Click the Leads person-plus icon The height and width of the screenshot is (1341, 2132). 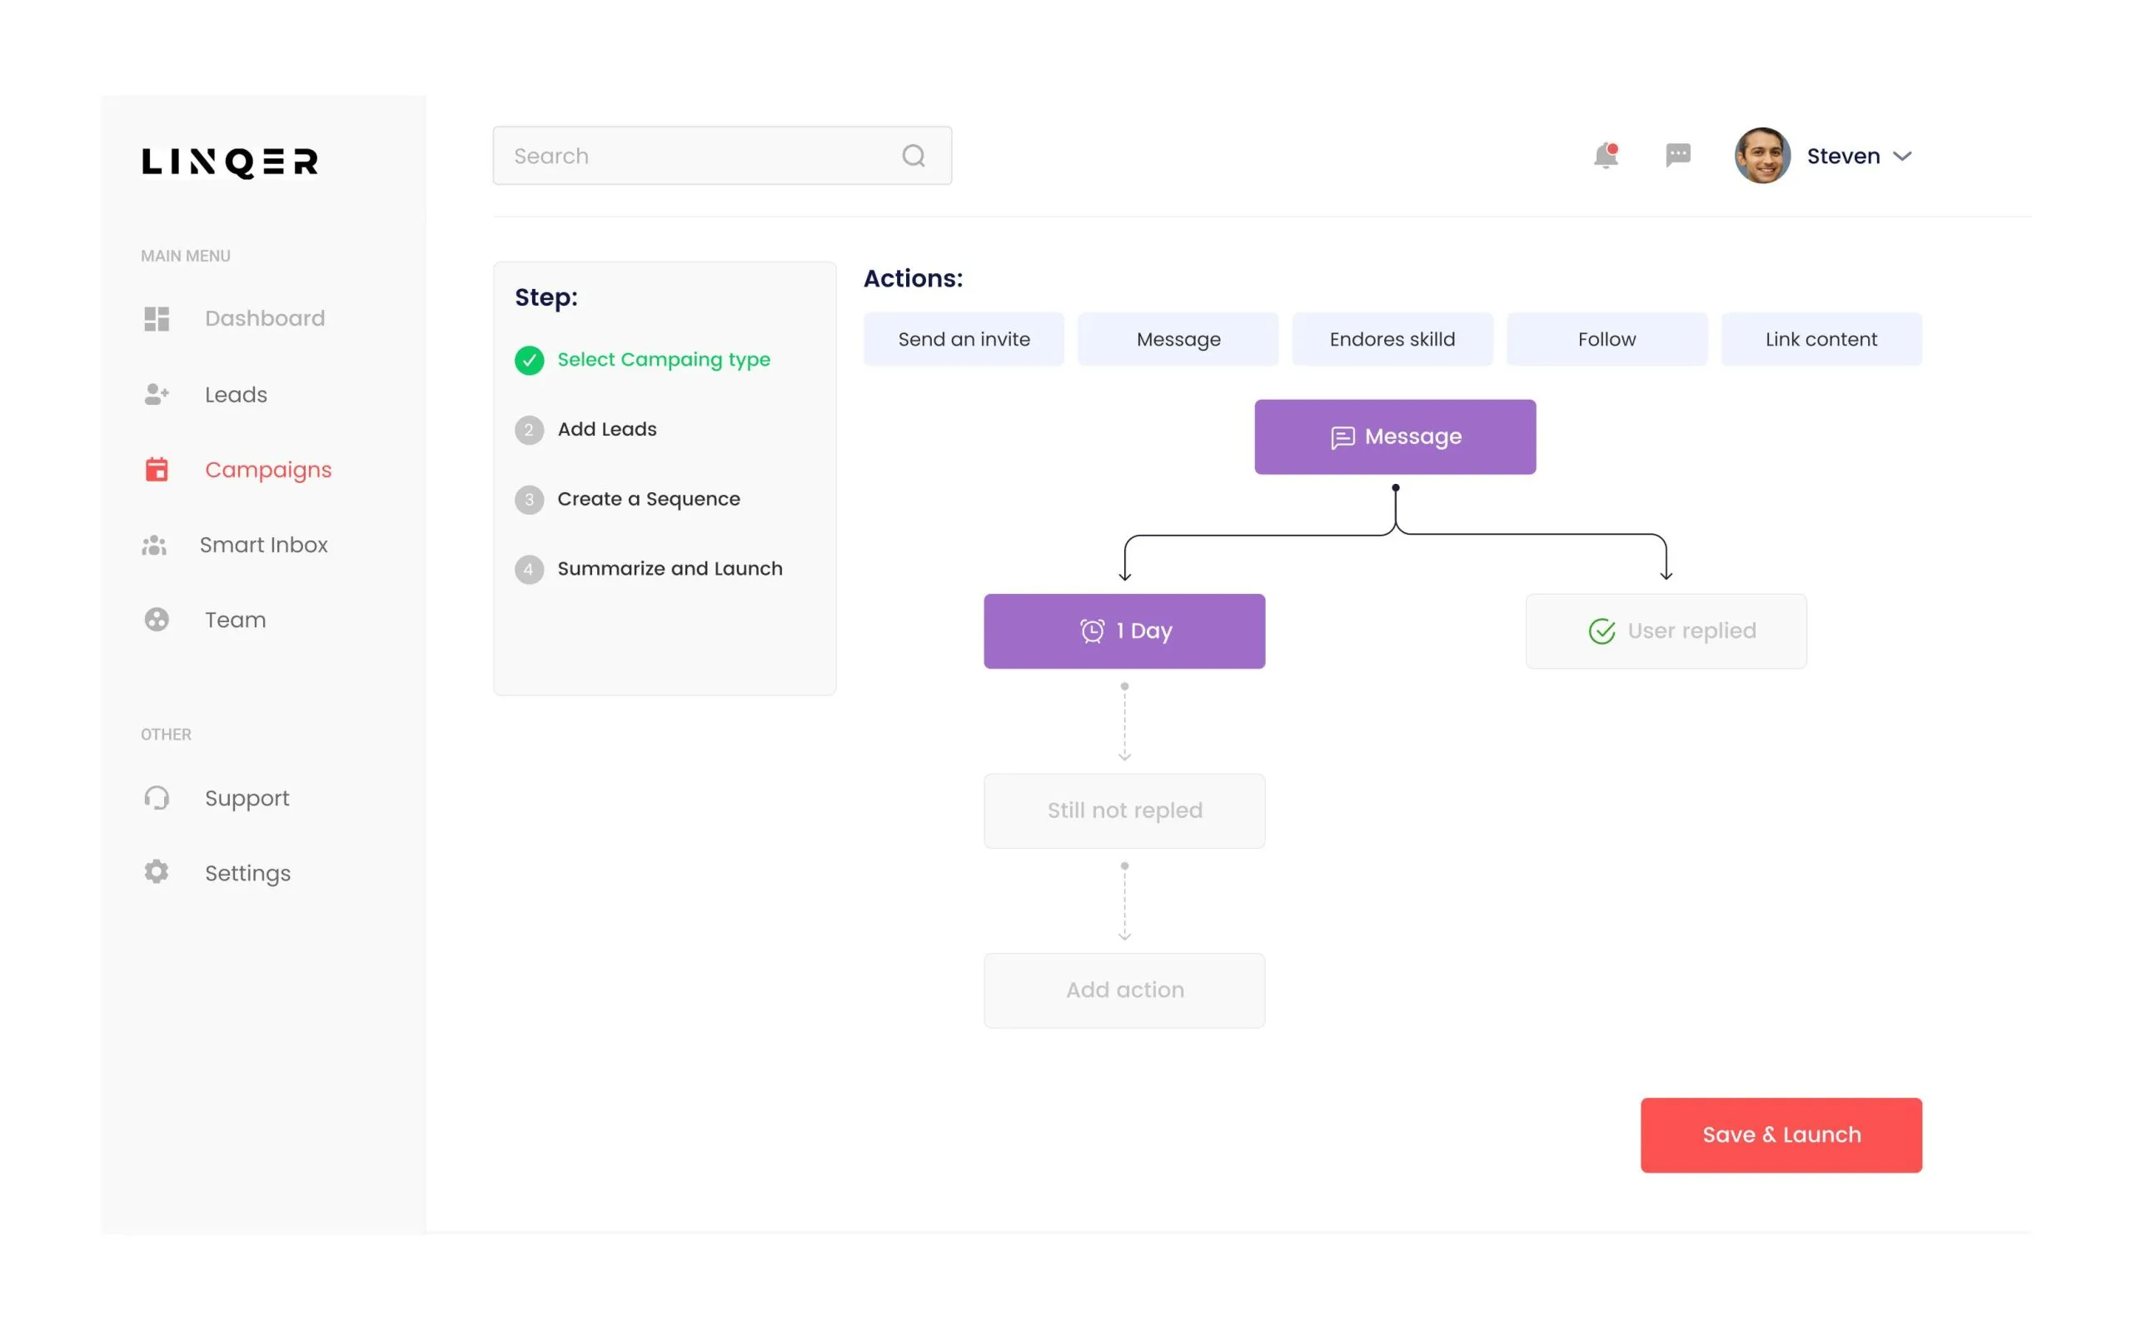point(157,394)
